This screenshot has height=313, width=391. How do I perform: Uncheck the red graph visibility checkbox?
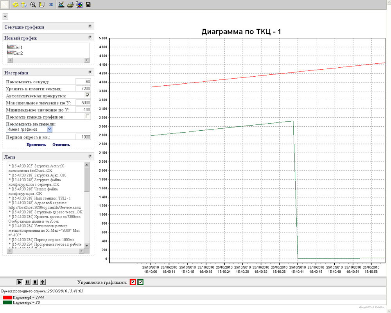(133, 282)
